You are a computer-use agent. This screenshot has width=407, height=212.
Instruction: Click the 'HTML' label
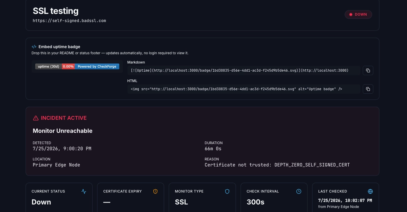tap(132, 81)
